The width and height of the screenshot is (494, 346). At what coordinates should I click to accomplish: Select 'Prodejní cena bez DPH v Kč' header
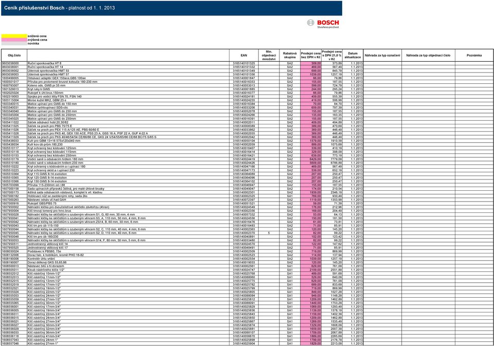click(x=311, y=56)
